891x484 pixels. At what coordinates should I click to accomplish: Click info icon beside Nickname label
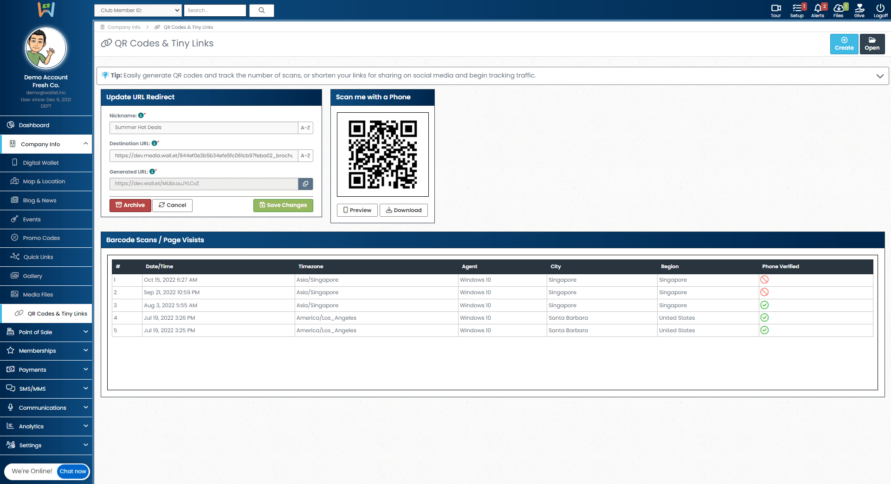141,116
